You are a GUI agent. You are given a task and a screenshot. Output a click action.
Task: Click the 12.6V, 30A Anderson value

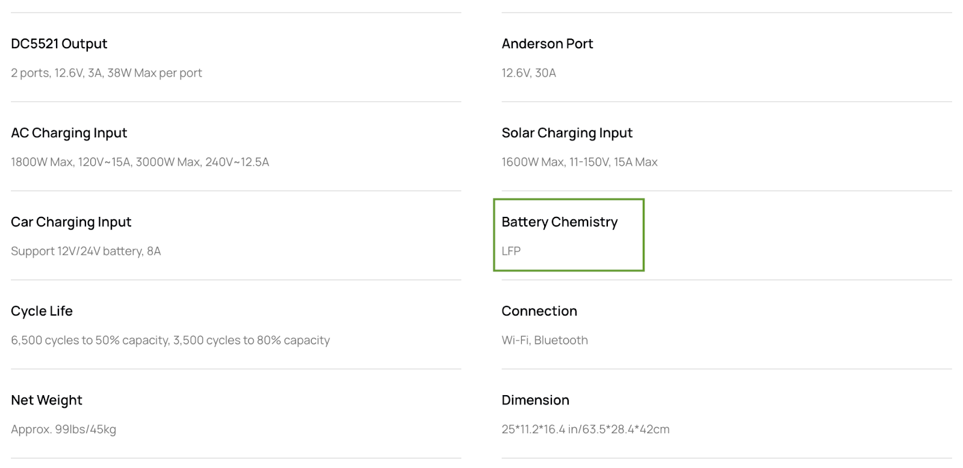tap(529, 73)
